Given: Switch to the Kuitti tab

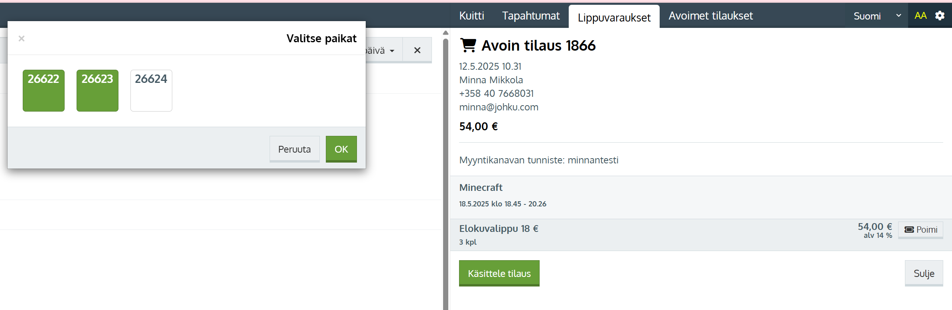Looking at the screenshot, I should (x=471, y=16).
